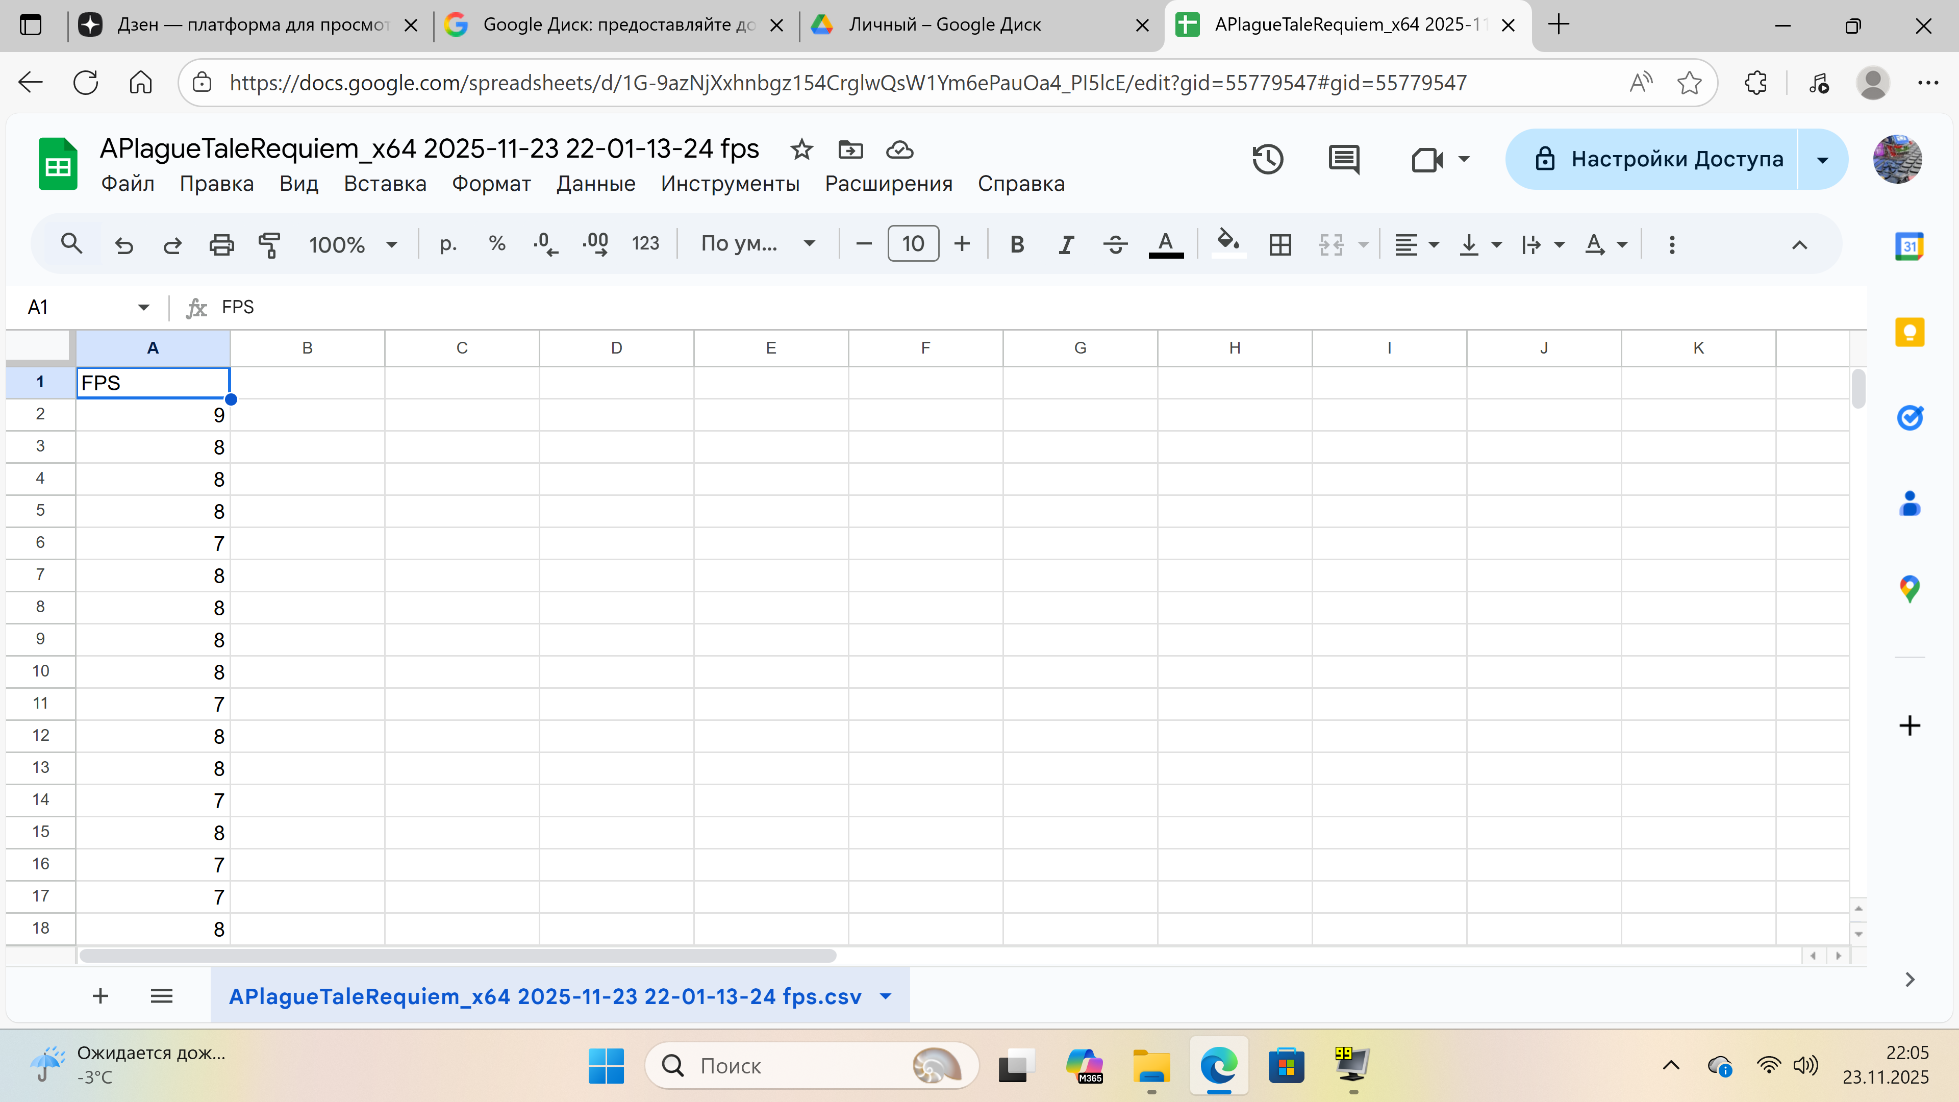Screen dimensions: 1959x1102
Task: Click the paint format roller icon
Action: click(269, 244)
